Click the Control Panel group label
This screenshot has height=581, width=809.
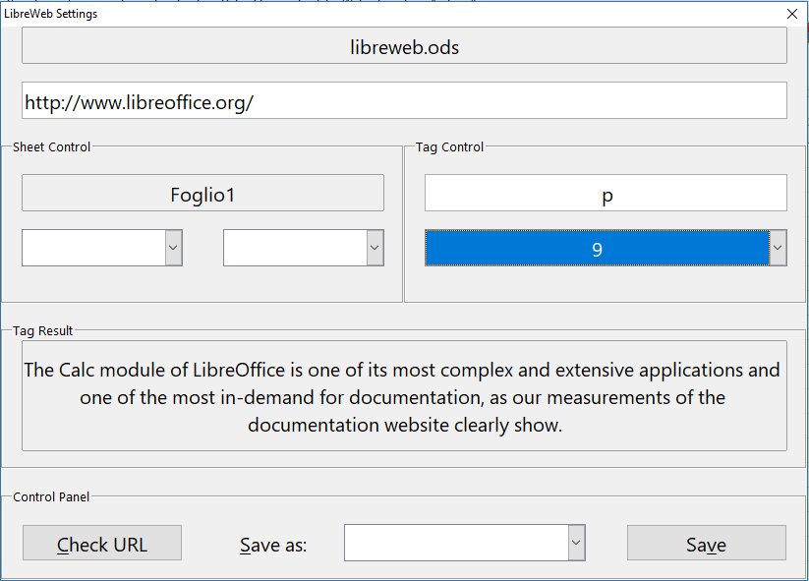pyautogui.click(x=49, y=496)
